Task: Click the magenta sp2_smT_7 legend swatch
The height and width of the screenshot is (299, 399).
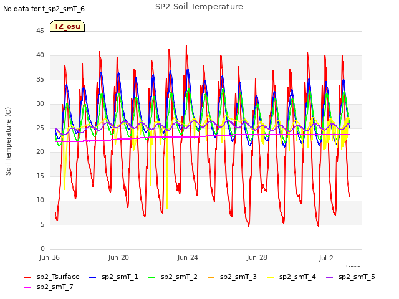Action: click(27, 288)
